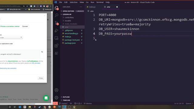Viewport: 194px width, 109px height.
Task: Open the Edit menu
Action: pos(66,2)
